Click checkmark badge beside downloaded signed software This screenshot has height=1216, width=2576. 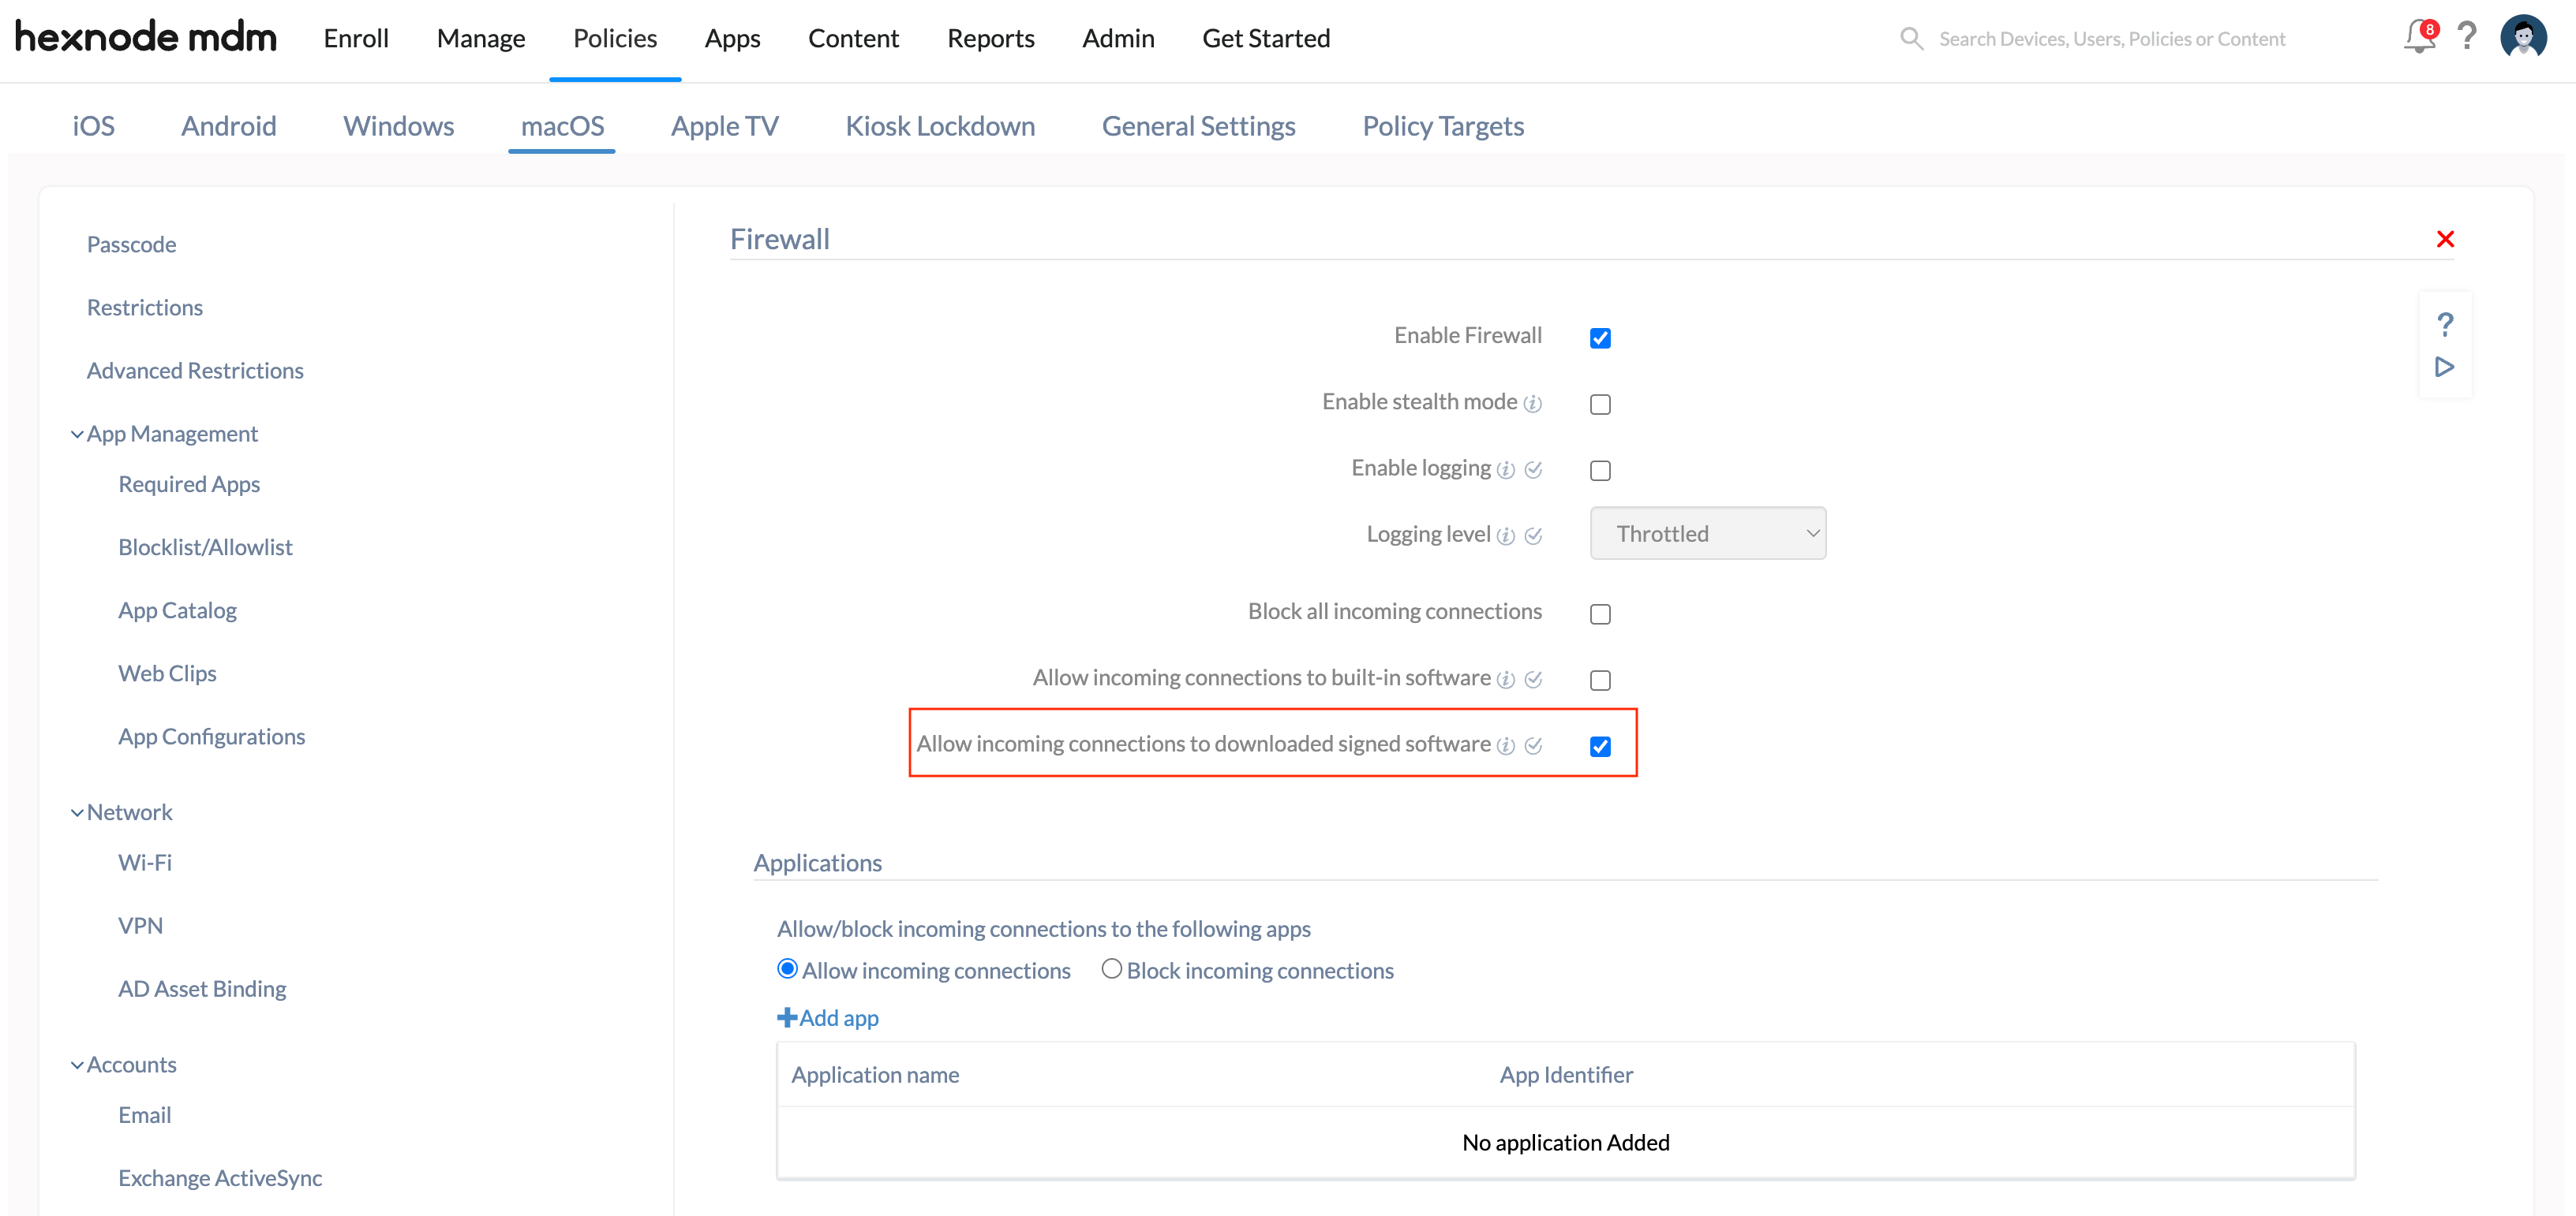pyautogui.click(x=1533, y=745)
